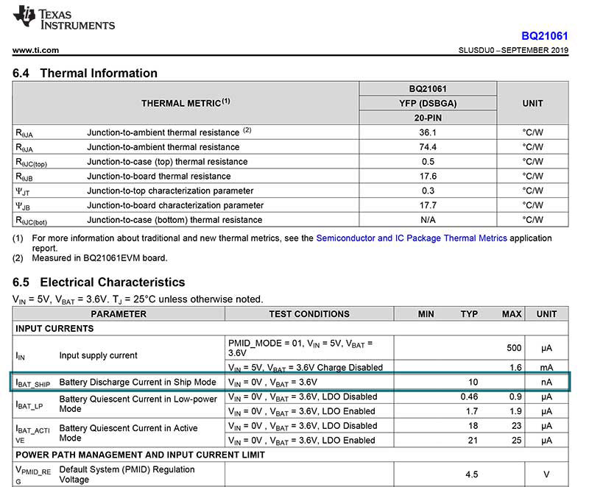Select the Thermal Information section heading
The width and height of the screenshot is (589, 487).
pos(90,74)
